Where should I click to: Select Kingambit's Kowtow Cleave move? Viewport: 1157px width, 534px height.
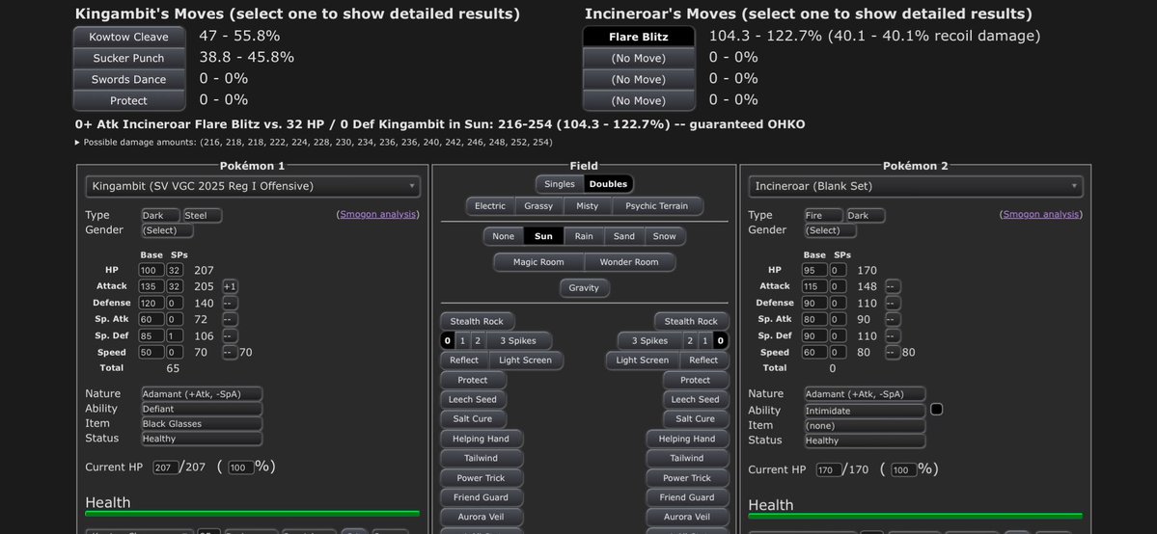click(128, 37)
